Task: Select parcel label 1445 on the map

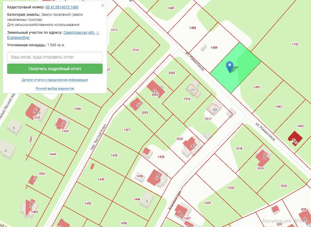Action: pos(101,179)
